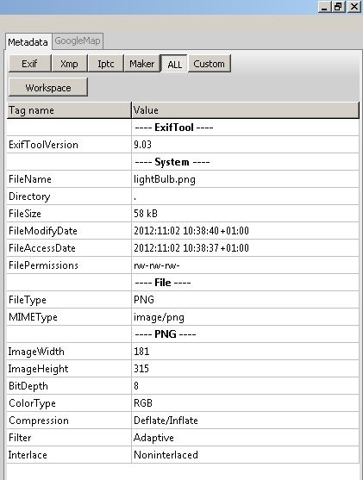Toggle the ALL metadata button

(174, 64)
